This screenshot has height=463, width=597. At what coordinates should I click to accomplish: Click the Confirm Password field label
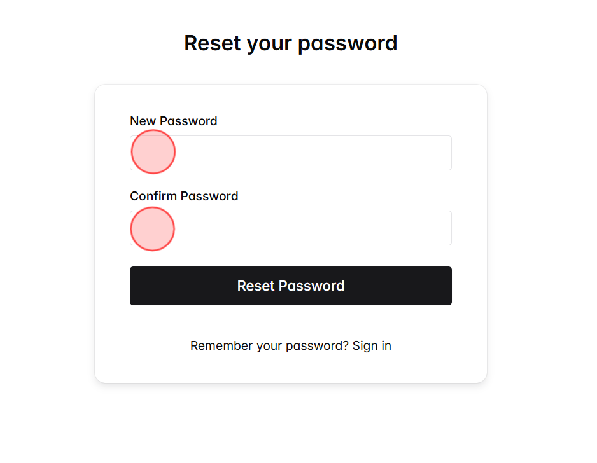[183, 196]
